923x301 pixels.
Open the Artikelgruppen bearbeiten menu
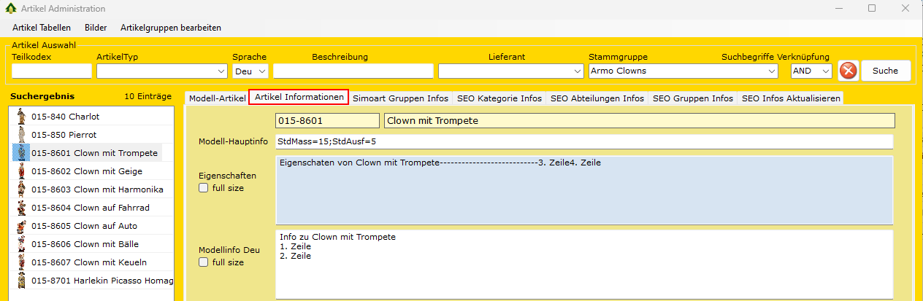coord(171,28)
